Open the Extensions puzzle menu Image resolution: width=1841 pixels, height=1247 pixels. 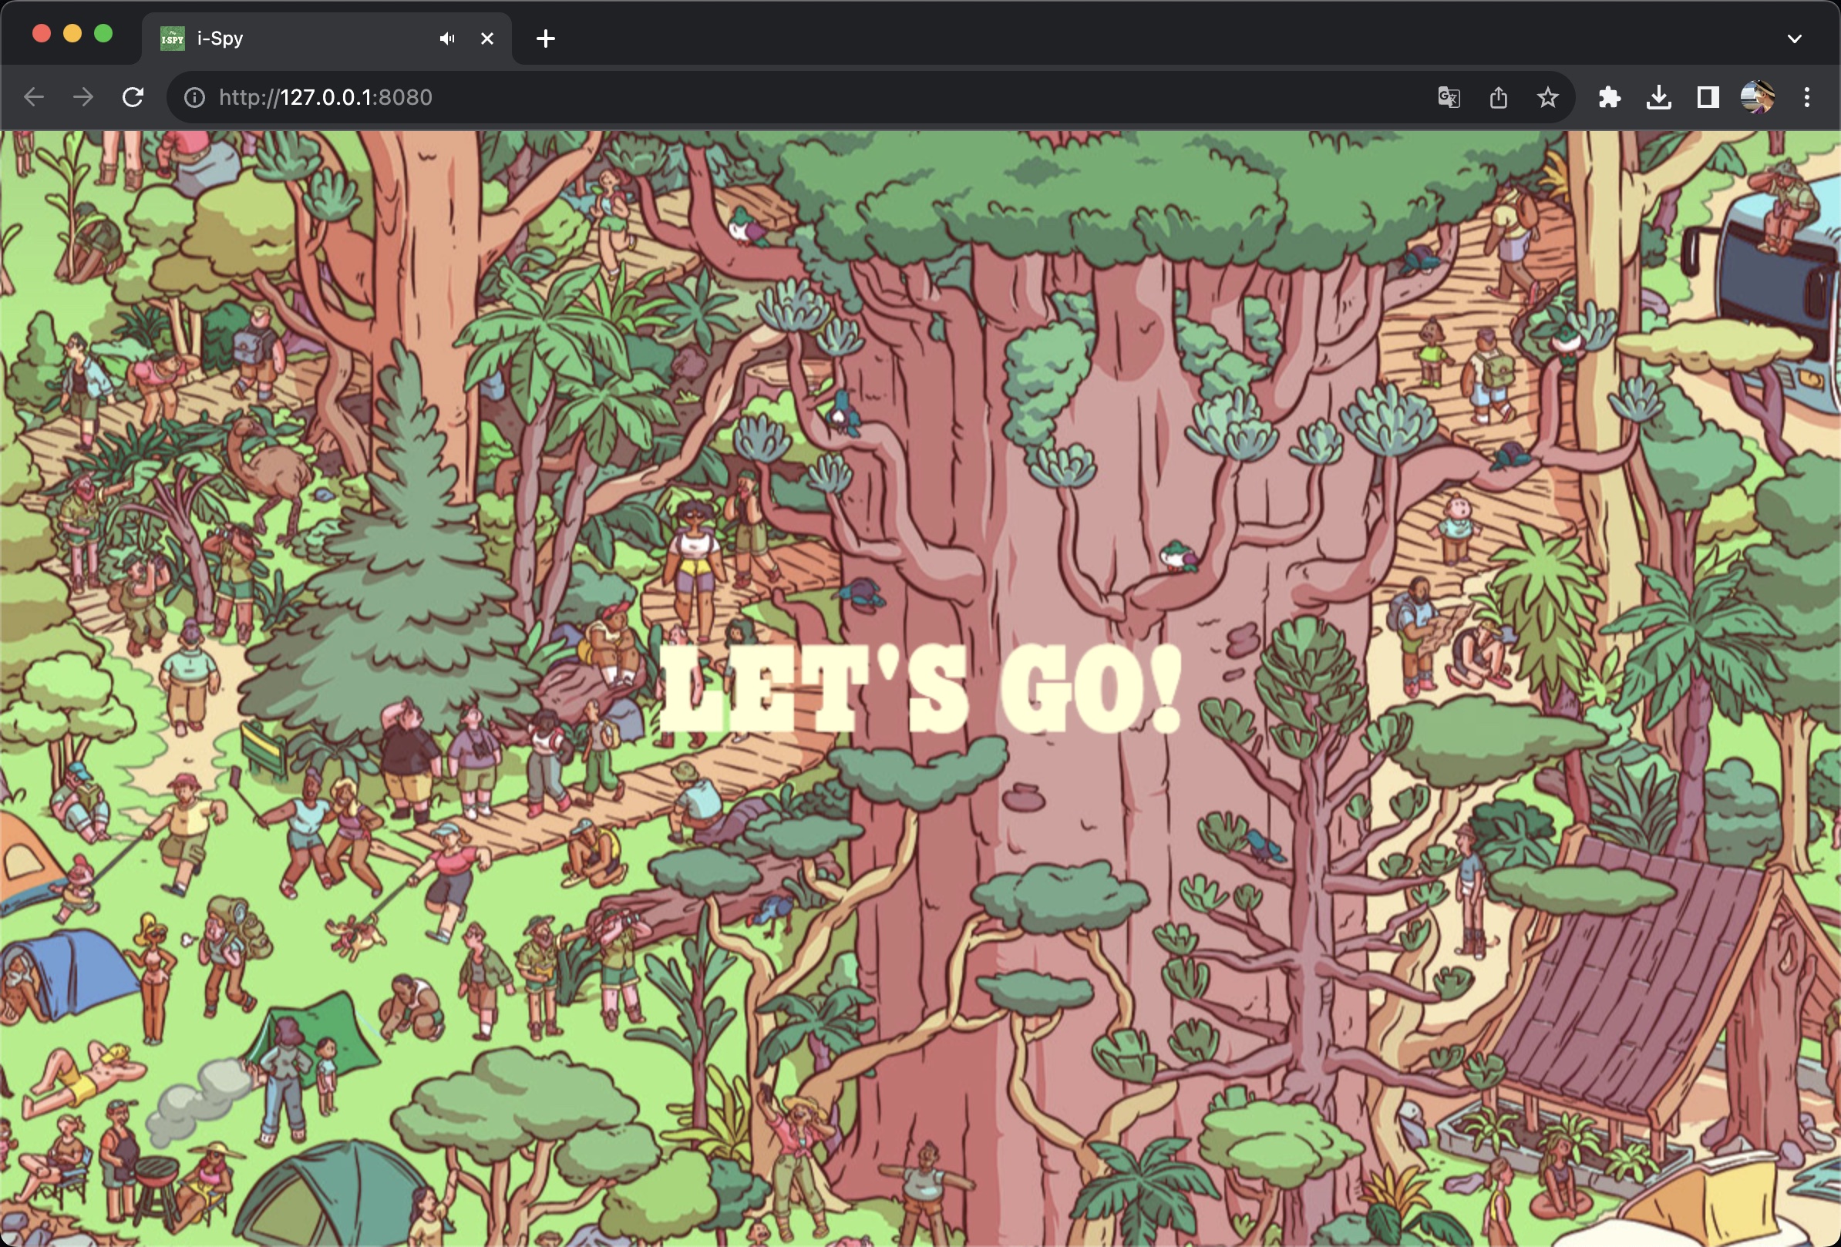pyautogui.click(x=1609, y=97)
